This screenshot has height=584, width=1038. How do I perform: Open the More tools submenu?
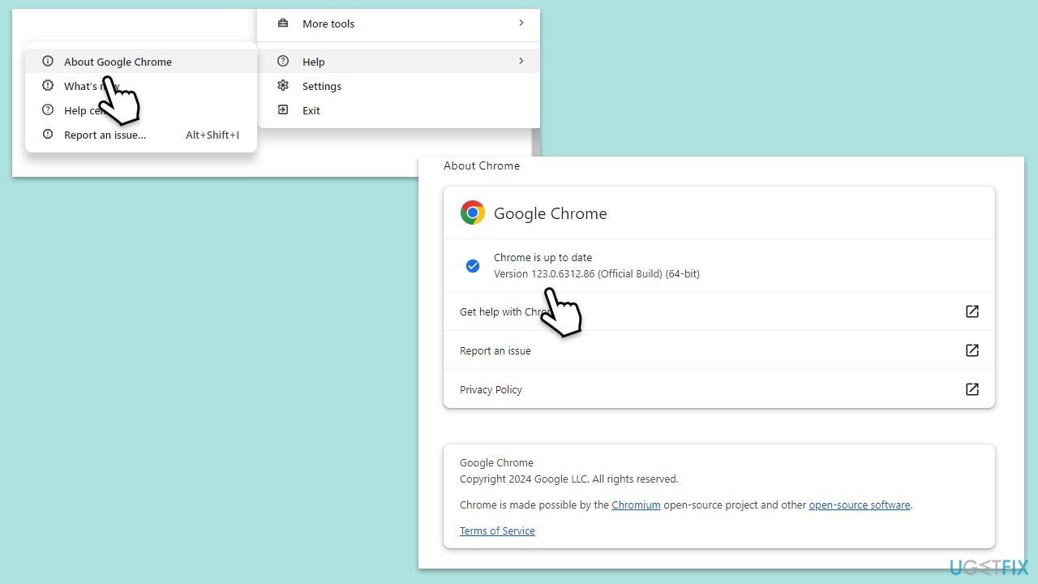pos(398,24)
